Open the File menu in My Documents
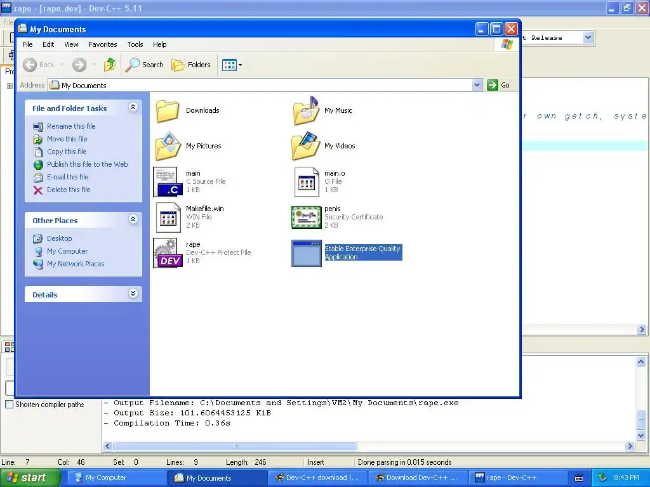Image resolution: width=650 pixels, height=487 pixels. [x=27, y=44]
